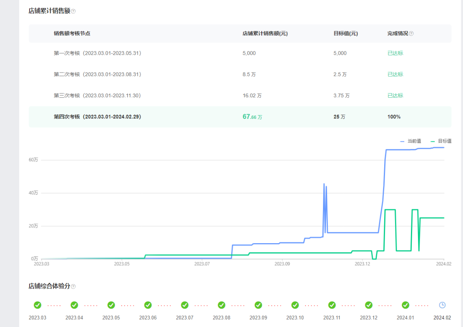Toggle 当前值 series in chart legend
The width and height of the screenshot is (463, 327).
410,141
